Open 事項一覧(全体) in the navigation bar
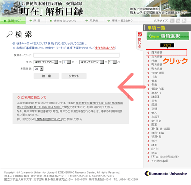Viewport: 191px width, 185px height. click(x=120, y=21)
